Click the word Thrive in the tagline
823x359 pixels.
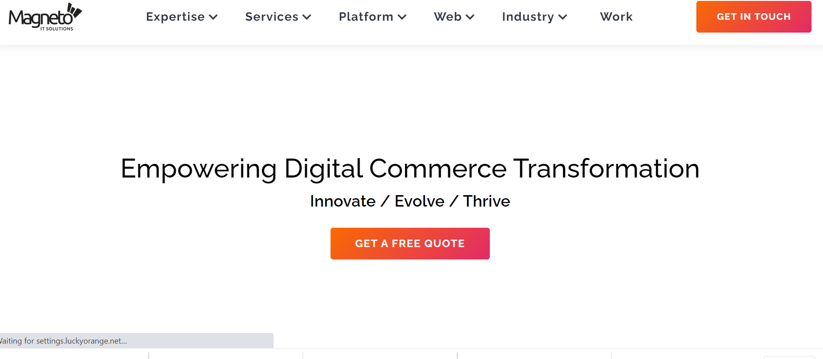(x=486, y=201)
